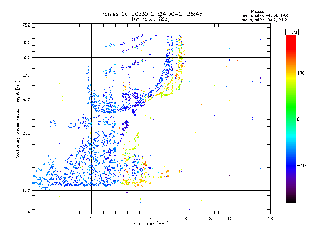Click the x-axis label '1'
The width and height of the screenshot is (318, 238).
coord(32,219)
